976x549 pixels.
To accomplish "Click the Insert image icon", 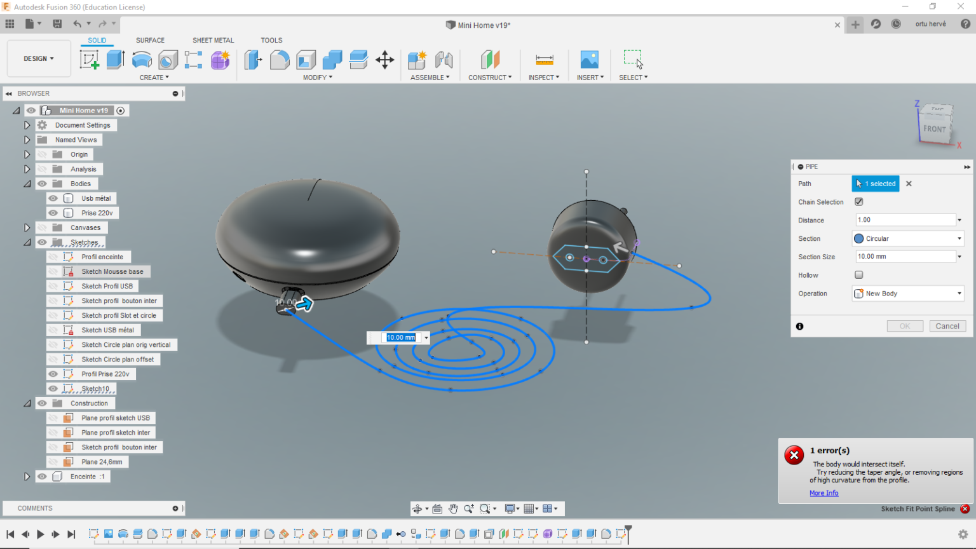I will (x=589, y=60).
